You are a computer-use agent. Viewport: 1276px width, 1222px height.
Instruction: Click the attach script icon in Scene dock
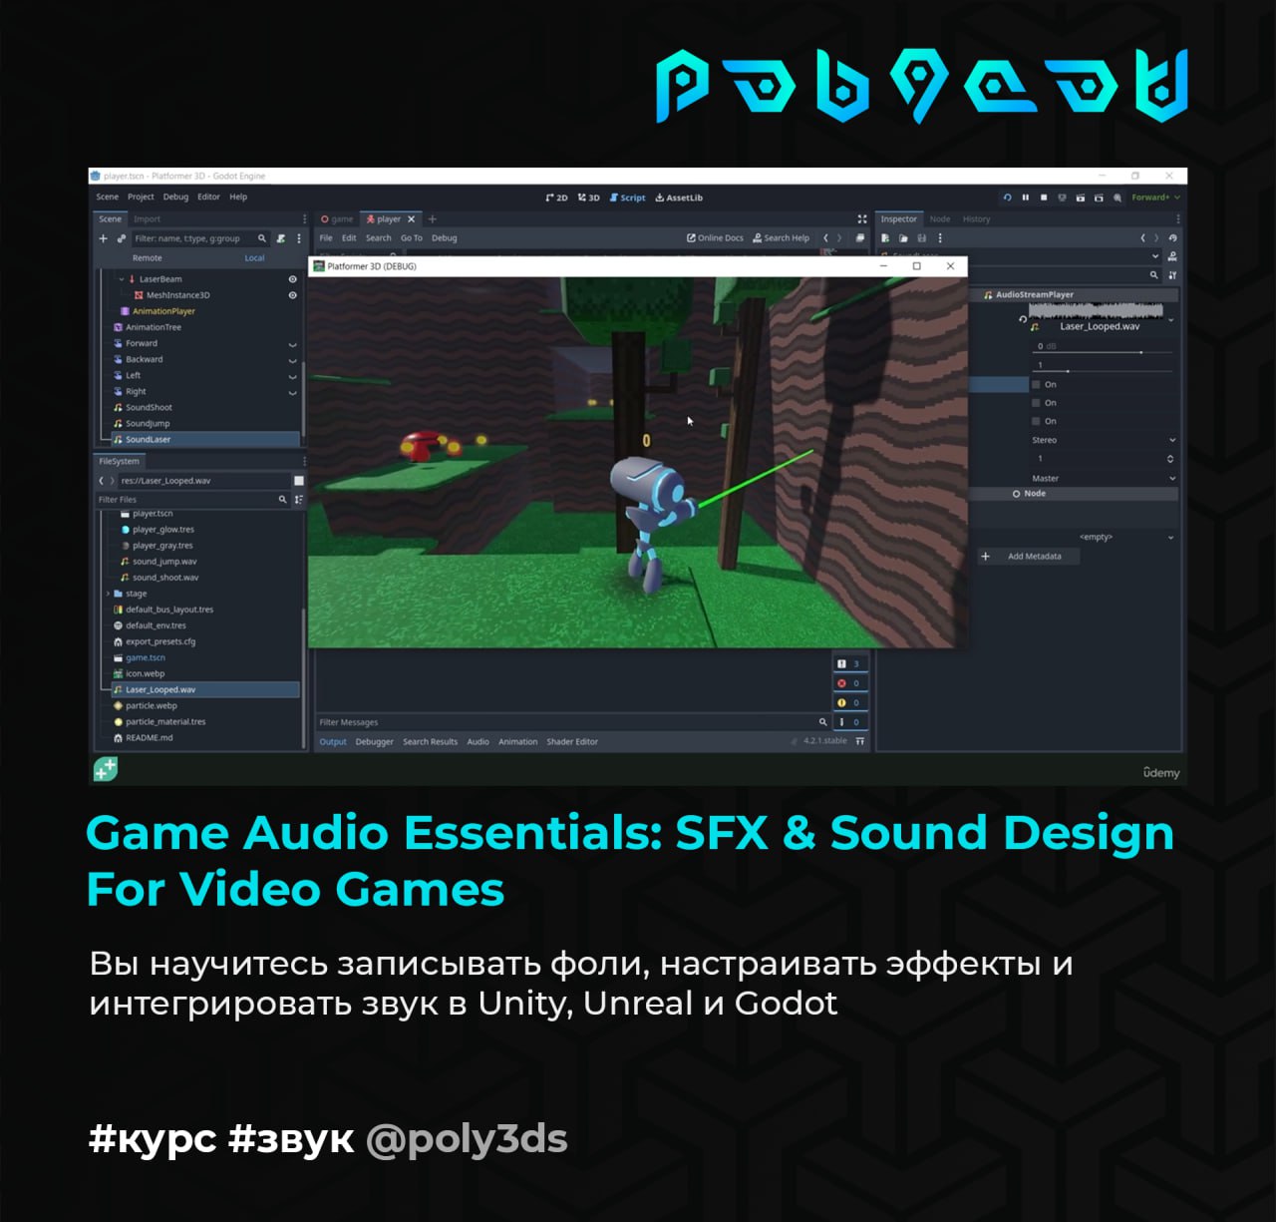(x=281, y=238)
